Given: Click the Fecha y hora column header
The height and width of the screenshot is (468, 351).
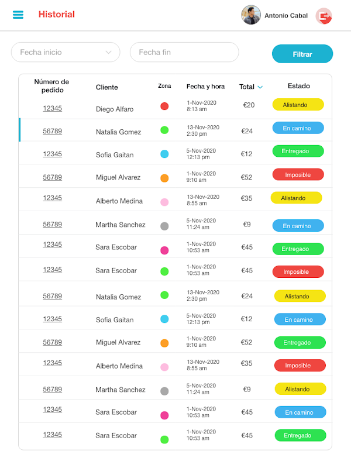Looking at the screenshot, I should pos(205,87).
